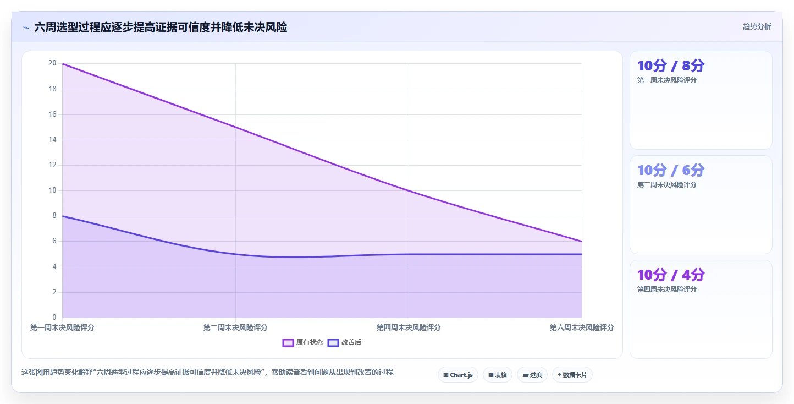Click the description text below the chart

click(209, 372)
